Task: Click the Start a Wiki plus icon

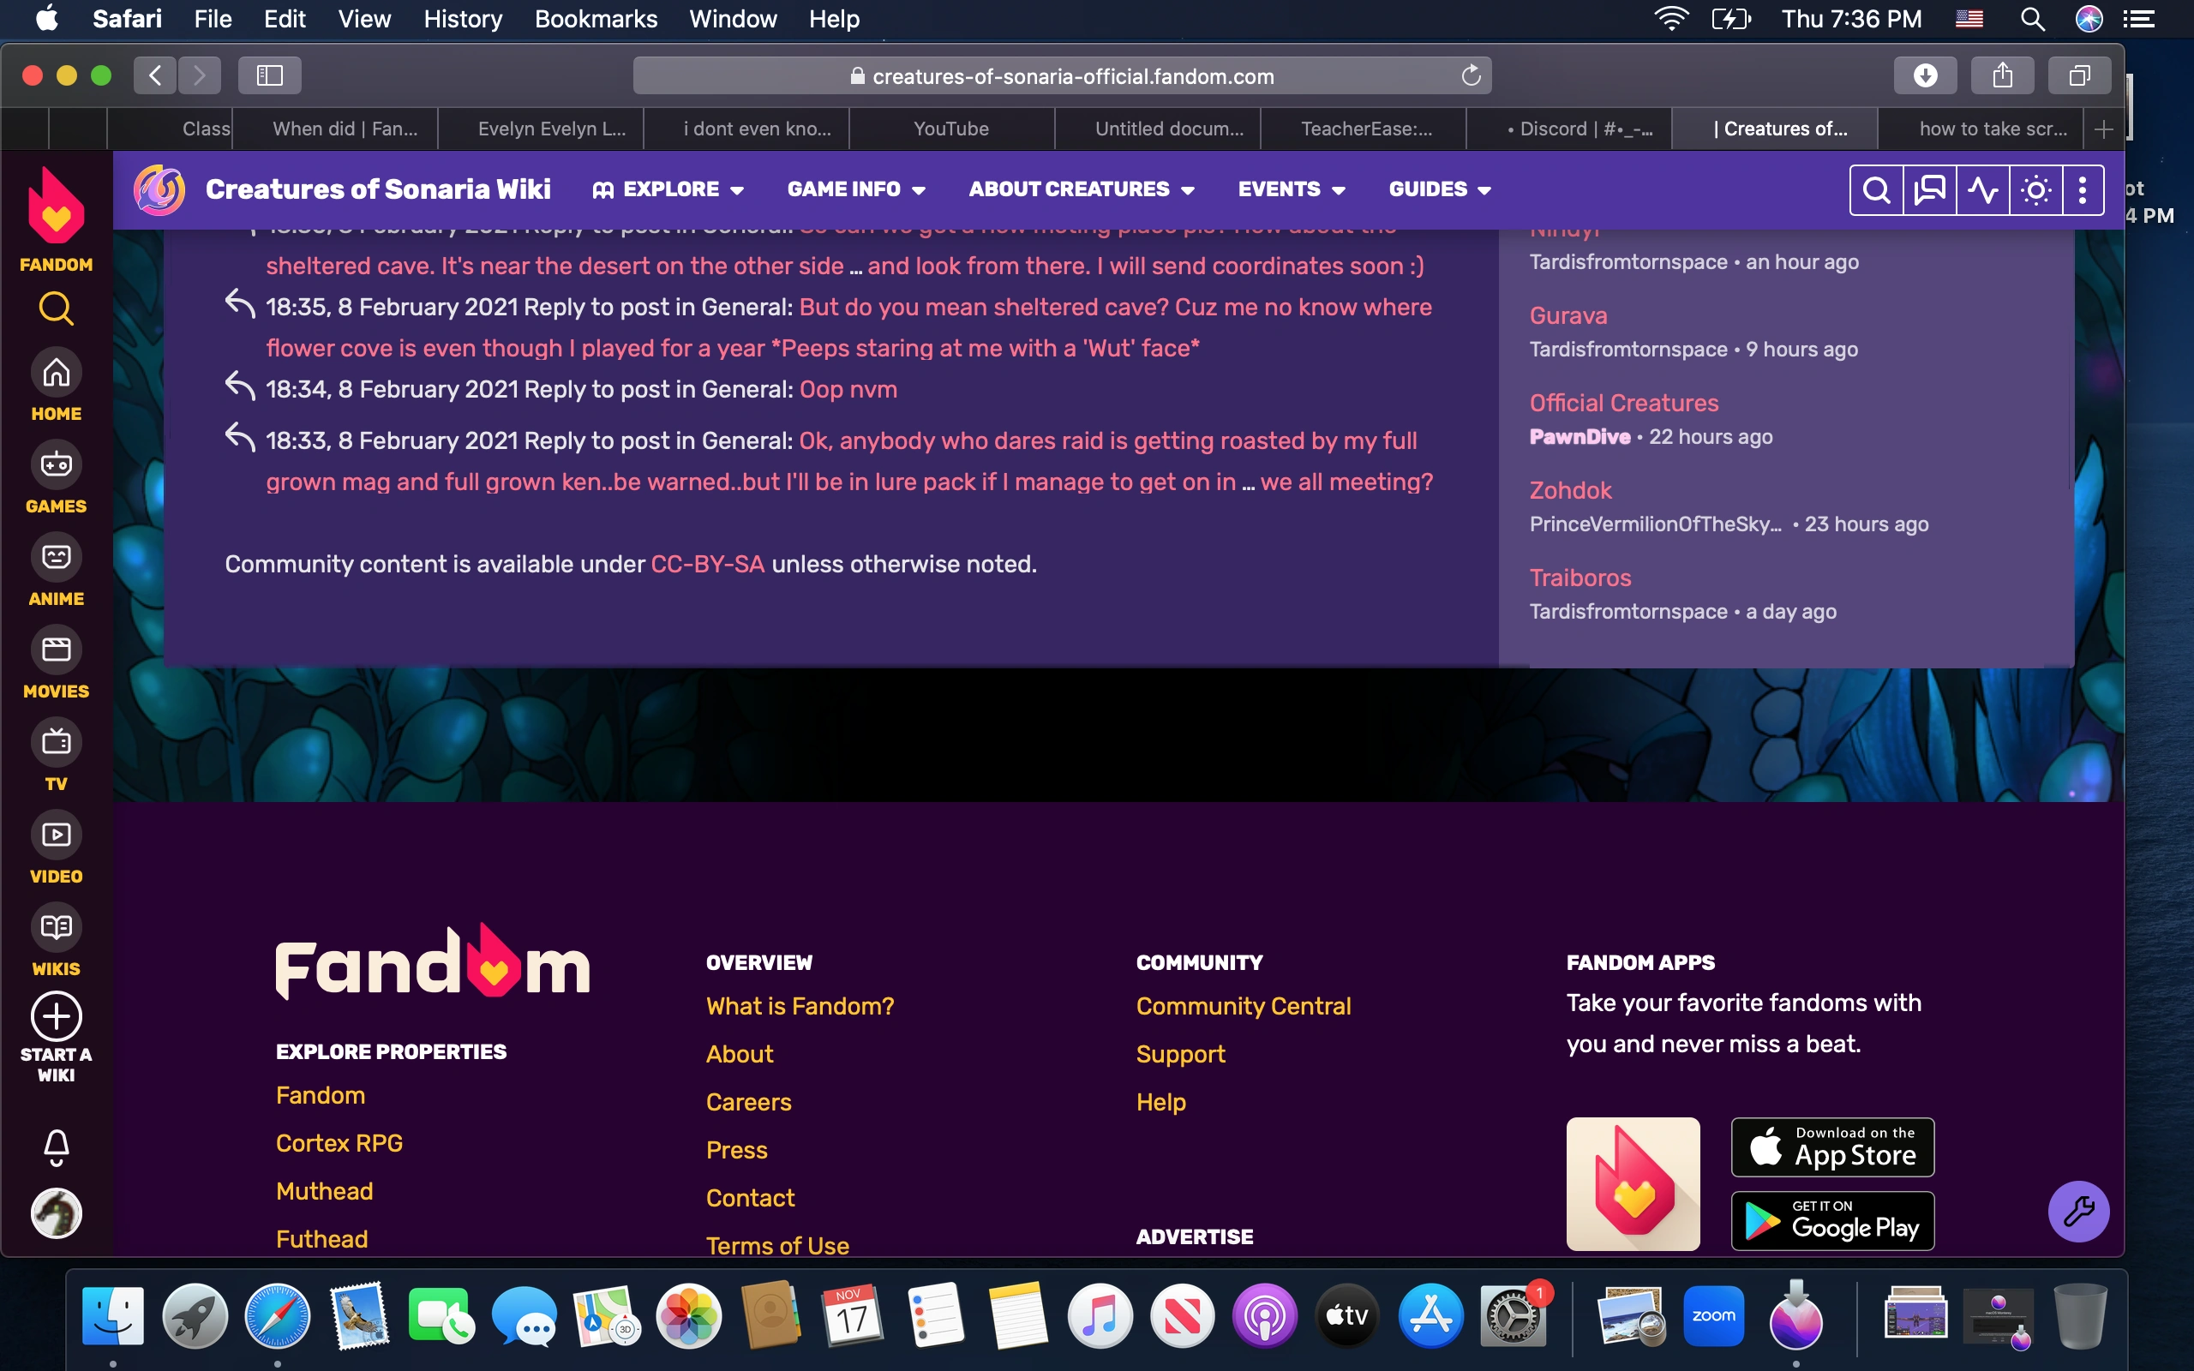Action: tap(57, 1016)
